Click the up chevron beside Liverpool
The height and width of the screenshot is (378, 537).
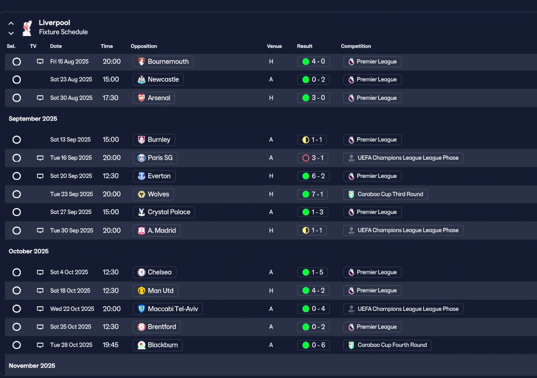11,23
